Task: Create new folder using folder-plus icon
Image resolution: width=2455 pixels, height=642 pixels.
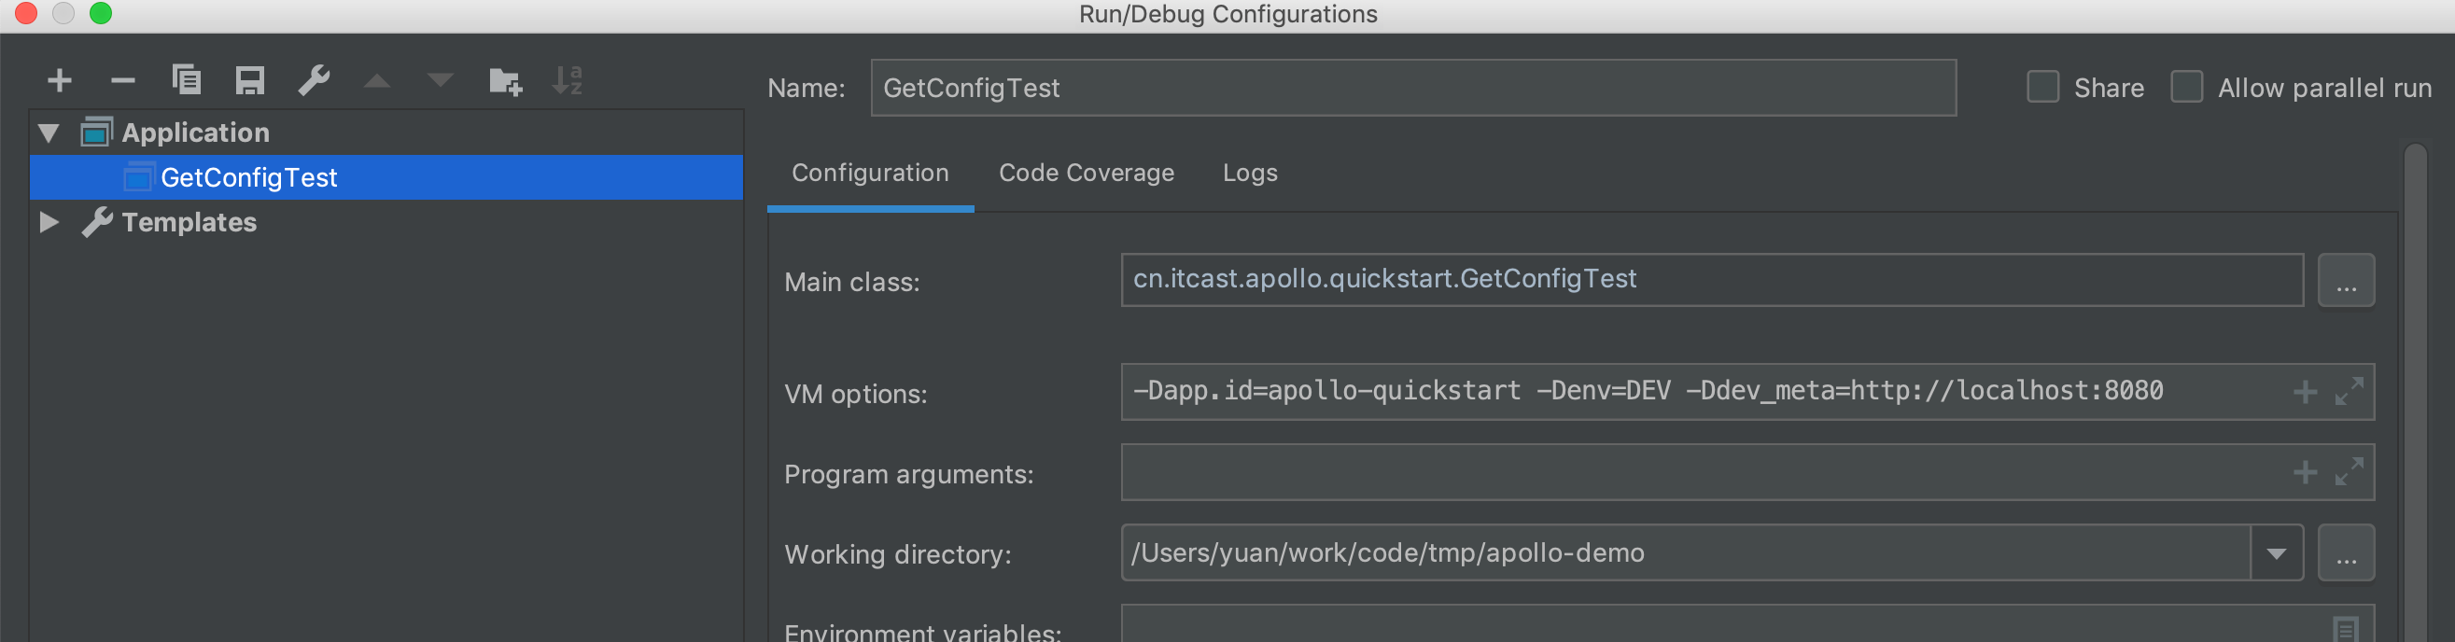Action: tap(504, 82)
